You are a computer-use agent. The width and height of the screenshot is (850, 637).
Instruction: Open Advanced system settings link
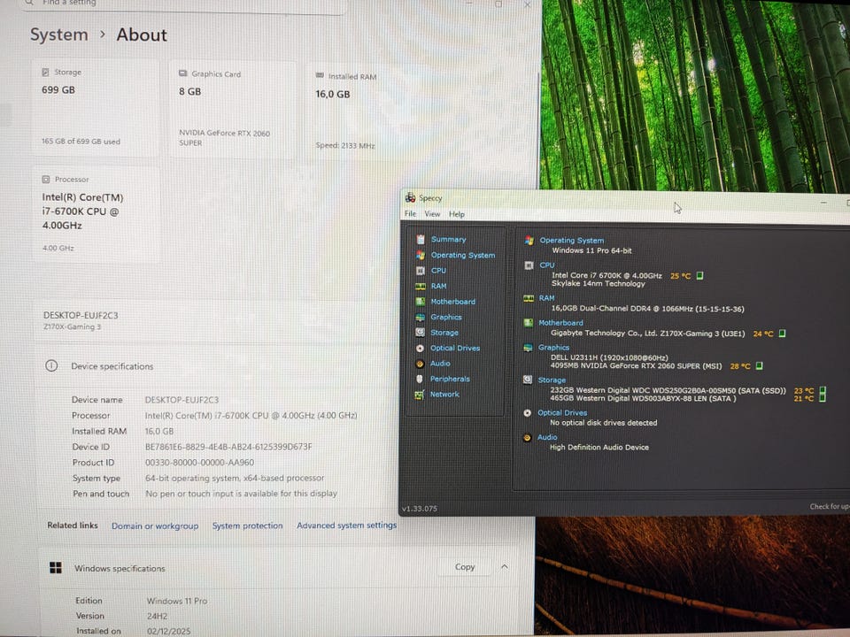346,525
